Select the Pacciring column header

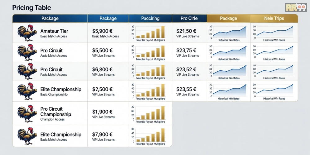[x=150, y=19]
